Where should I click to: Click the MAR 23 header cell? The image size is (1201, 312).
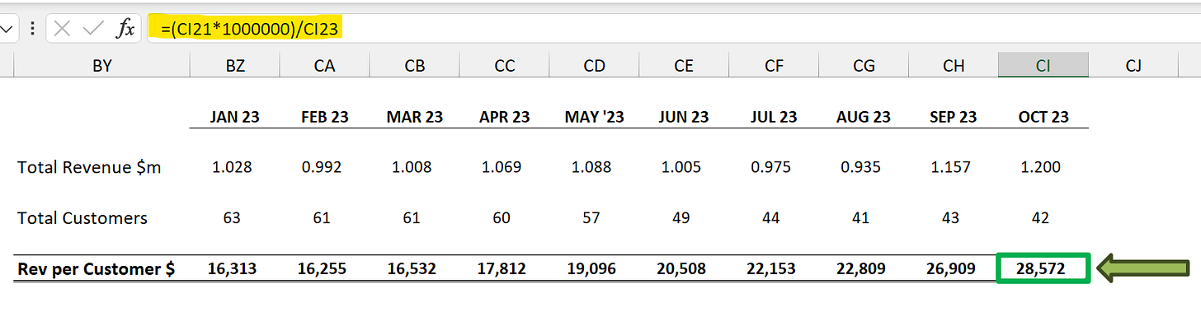pos(415,117)
